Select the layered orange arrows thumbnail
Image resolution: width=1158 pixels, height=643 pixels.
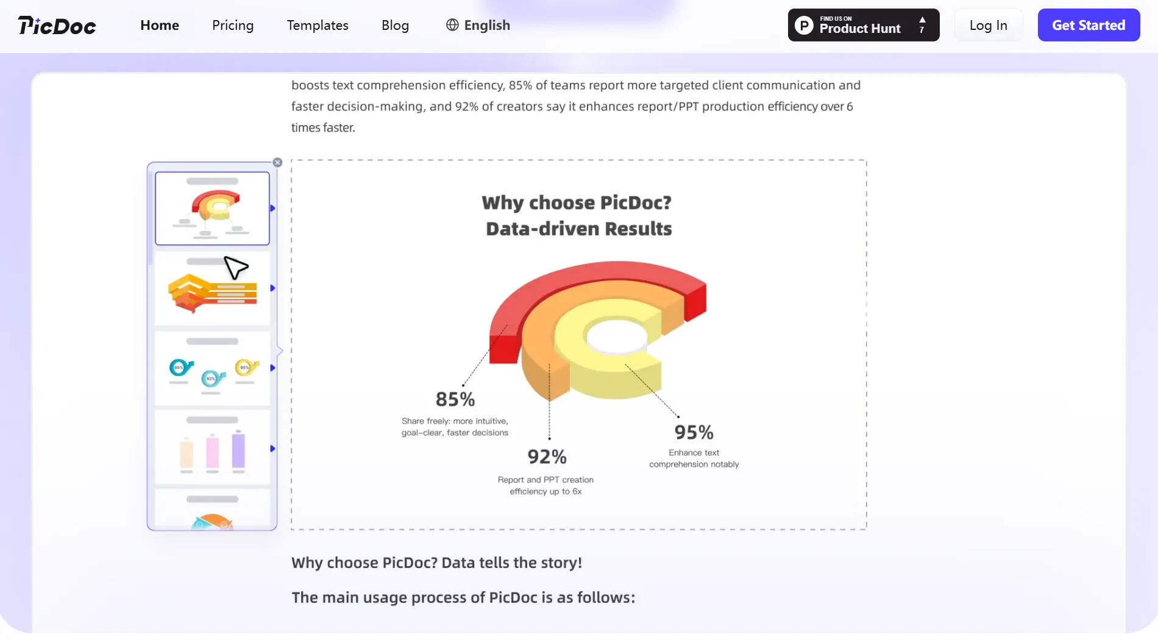(x=212, y=288)
